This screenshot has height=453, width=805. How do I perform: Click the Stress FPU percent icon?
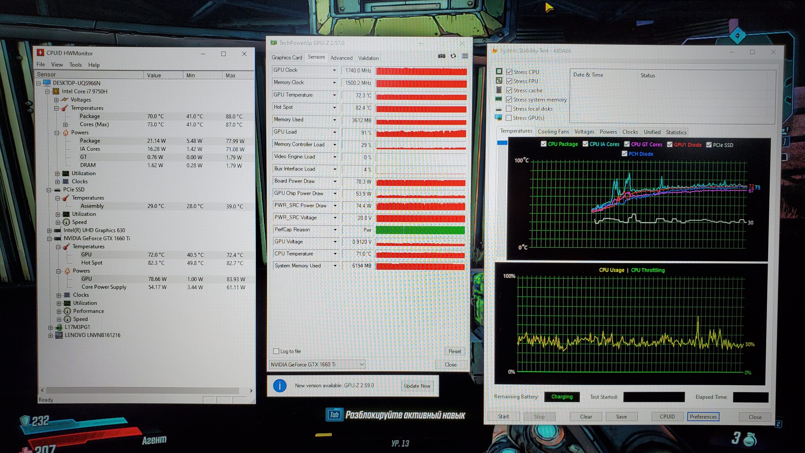click(499, 81)
